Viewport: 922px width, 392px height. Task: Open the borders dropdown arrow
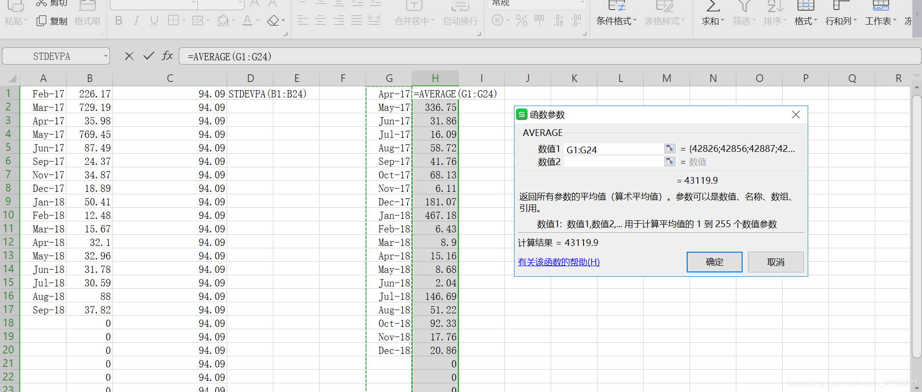click(x=184, y=21)
